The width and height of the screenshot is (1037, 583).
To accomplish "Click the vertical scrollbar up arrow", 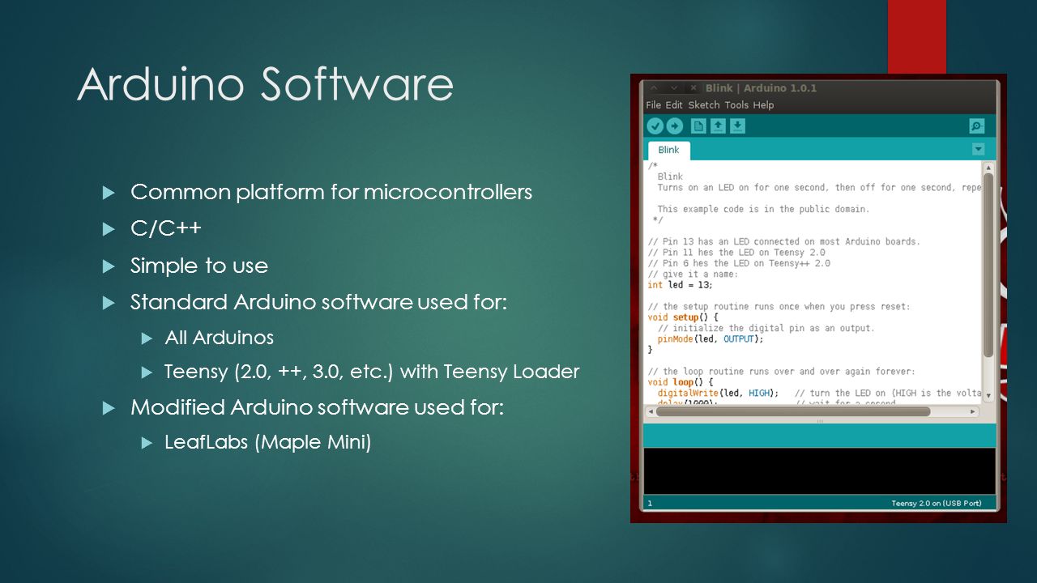I will 988,168.
